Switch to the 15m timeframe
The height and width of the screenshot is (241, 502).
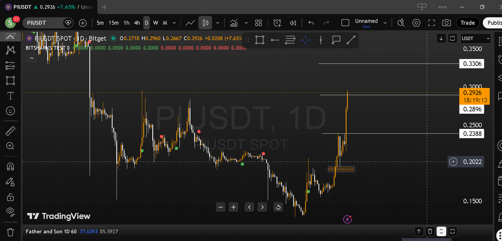(x=113, y=23)
